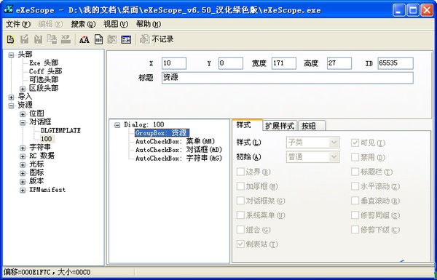Expand the 位图 tree node
Viewport: 437px width, 280px height.
coord(23,114)
